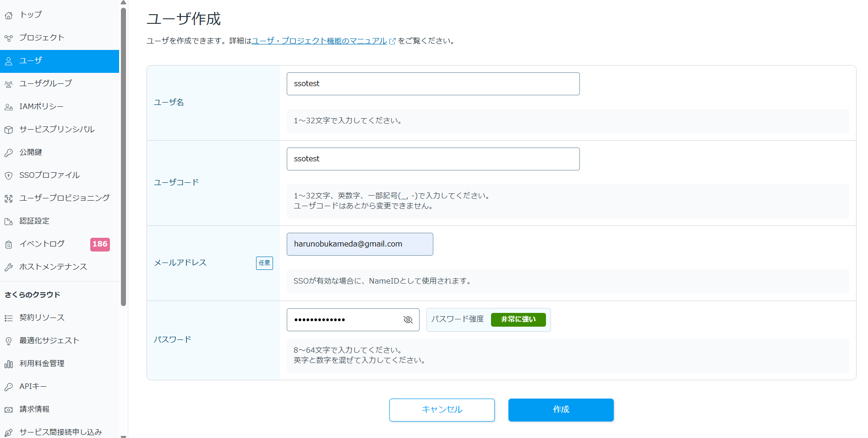Open the ユーザ・プロジェクト機能のマニュアル link
Screen dimensions: 868x438
(x=319, y=41)
